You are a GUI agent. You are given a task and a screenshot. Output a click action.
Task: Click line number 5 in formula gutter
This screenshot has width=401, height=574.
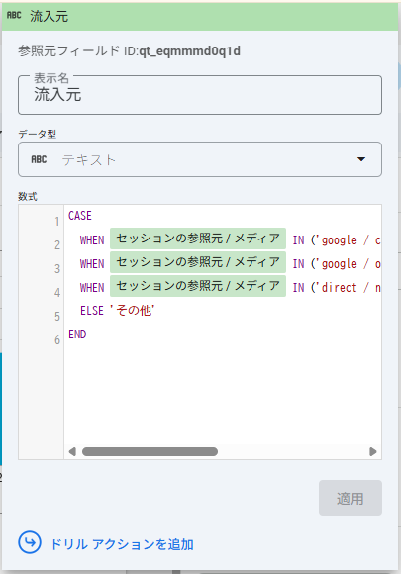57,316
